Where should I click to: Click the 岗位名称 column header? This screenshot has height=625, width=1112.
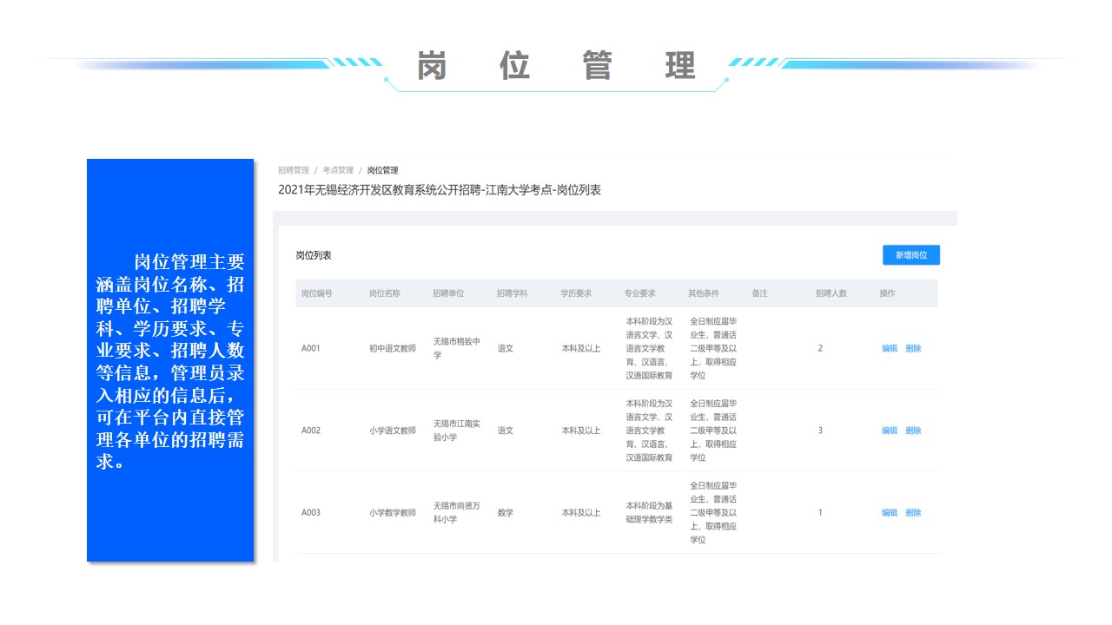tap(384, 293)
